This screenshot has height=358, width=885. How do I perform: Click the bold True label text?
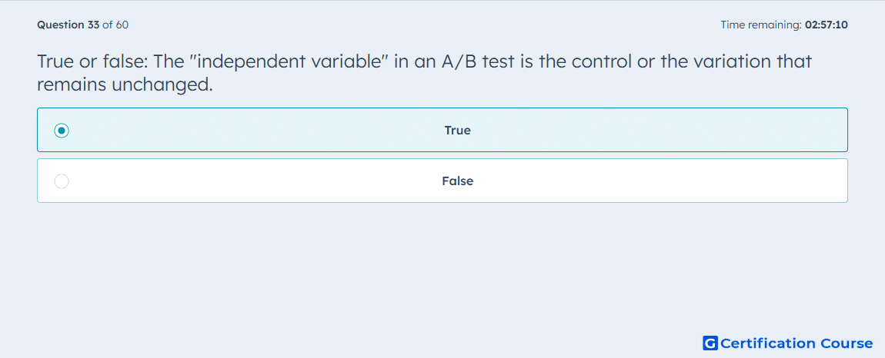point(457,131)
